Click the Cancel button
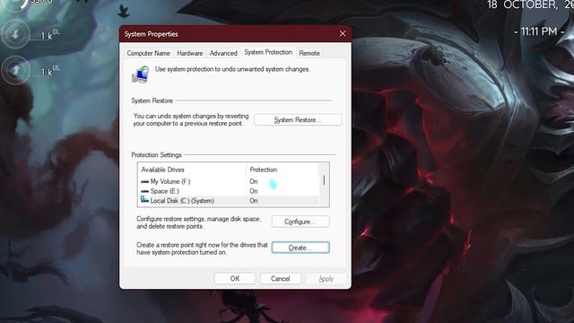Viewport: 574px width, 323px height. click(x=281, y=279)
